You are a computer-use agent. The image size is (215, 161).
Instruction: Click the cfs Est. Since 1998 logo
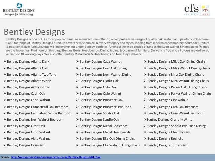pos(197,10)
